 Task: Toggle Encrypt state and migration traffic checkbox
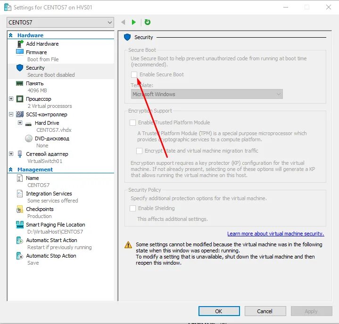point(139,151)
